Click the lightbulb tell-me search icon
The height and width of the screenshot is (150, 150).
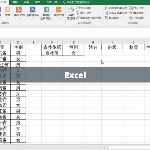(64, 2)
